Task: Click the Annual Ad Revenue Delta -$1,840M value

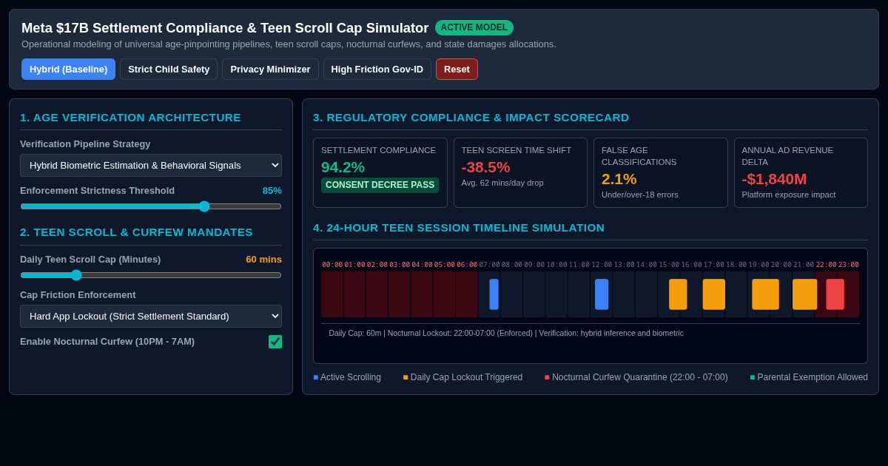Action: coord(774,179)
